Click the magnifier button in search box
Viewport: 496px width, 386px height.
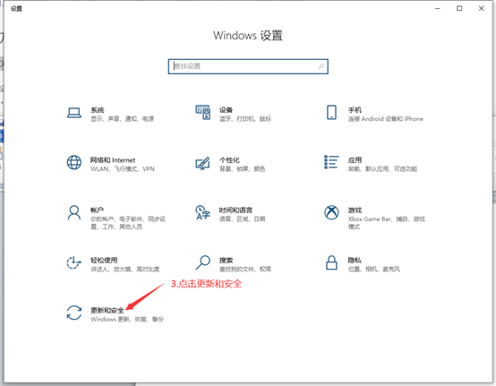(321, 66)
